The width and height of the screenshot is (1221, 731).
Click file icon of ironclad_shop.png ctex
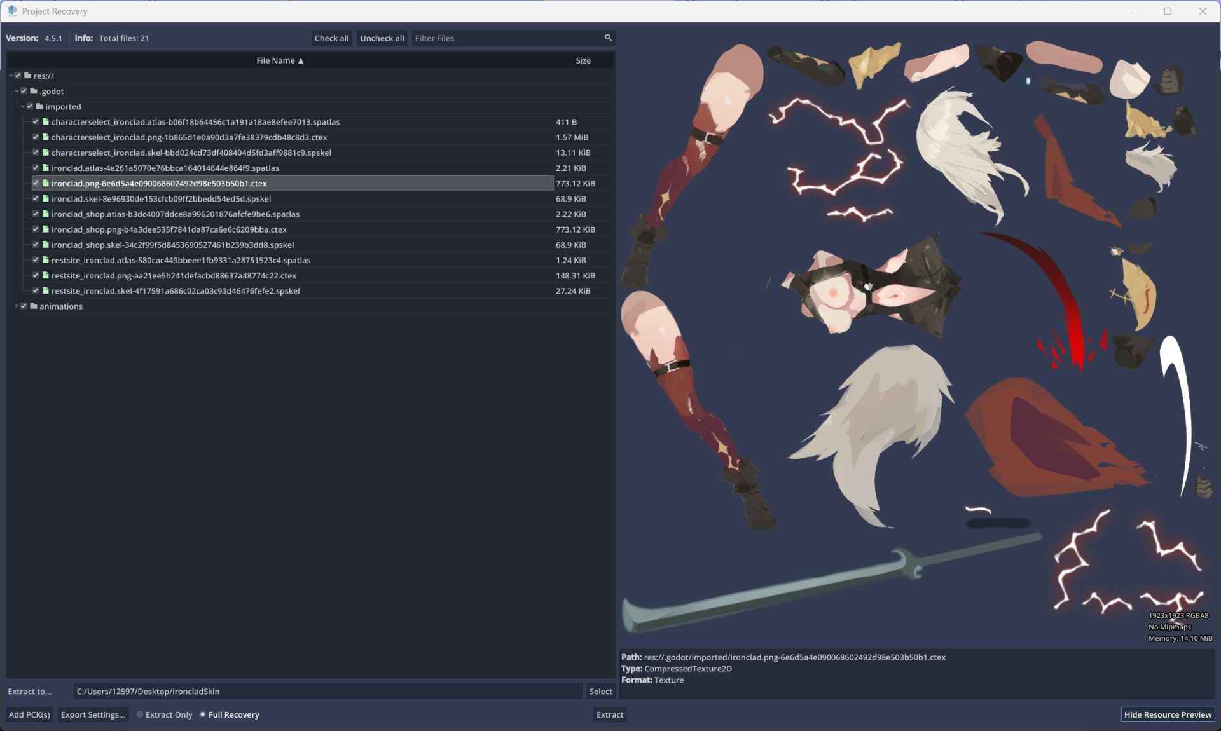46,229
